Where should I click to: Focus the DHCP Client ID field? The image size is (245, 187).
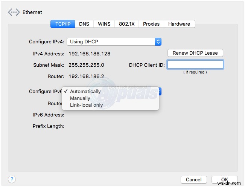point(195,64)
